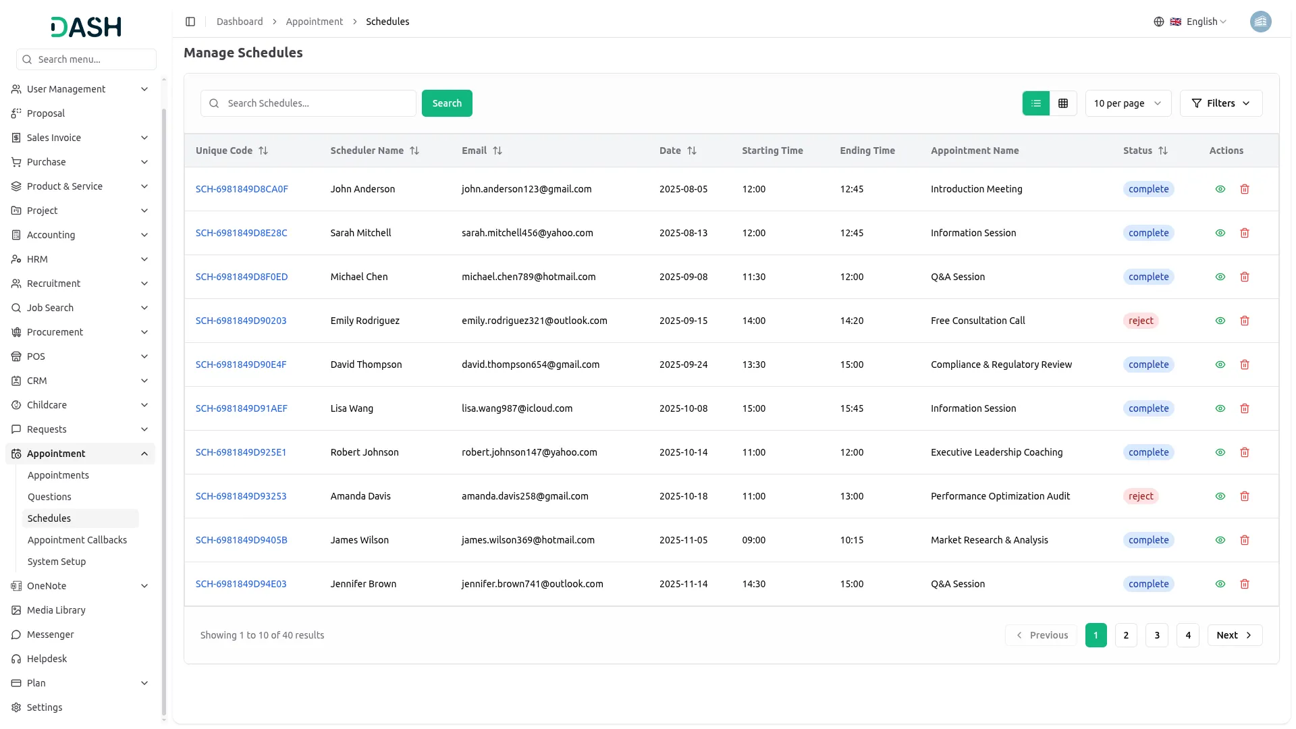
Task: Sort by Unique Code column arrows
Action: (x=263, y=151)
